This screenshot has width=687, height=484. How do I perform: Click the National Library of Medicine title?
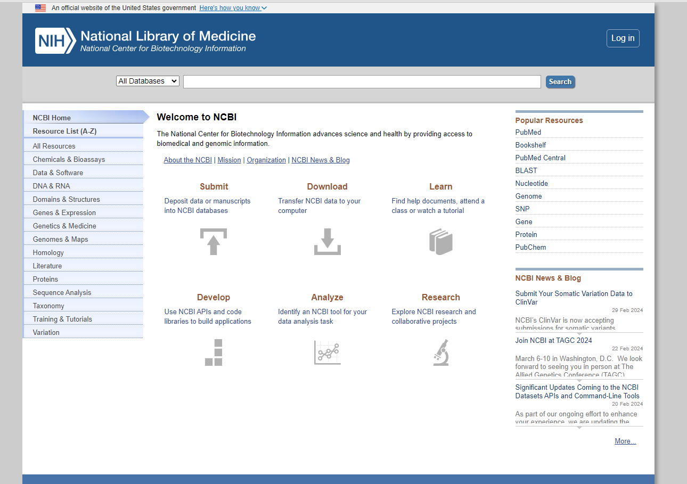click(168, 36)
